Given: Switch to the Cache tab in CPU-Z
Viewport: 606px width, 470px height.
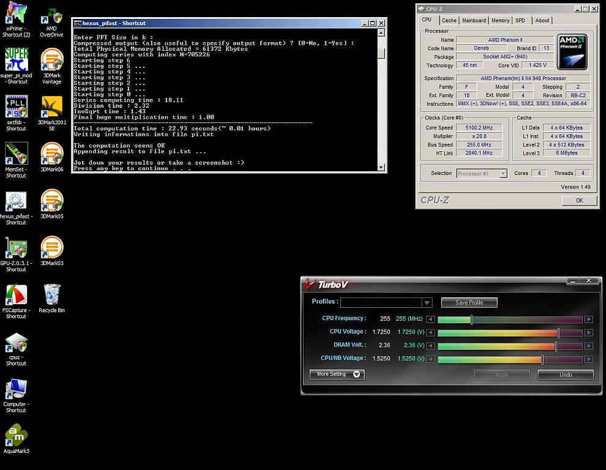Looking at the screenshot, I should tap(449, 20).
